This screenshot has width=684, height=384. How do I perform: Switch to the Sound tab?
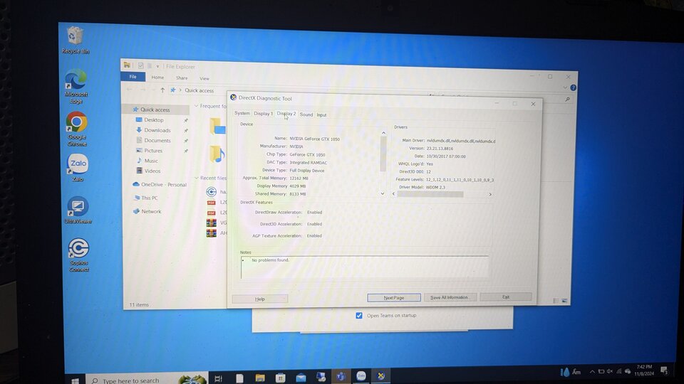306,114
